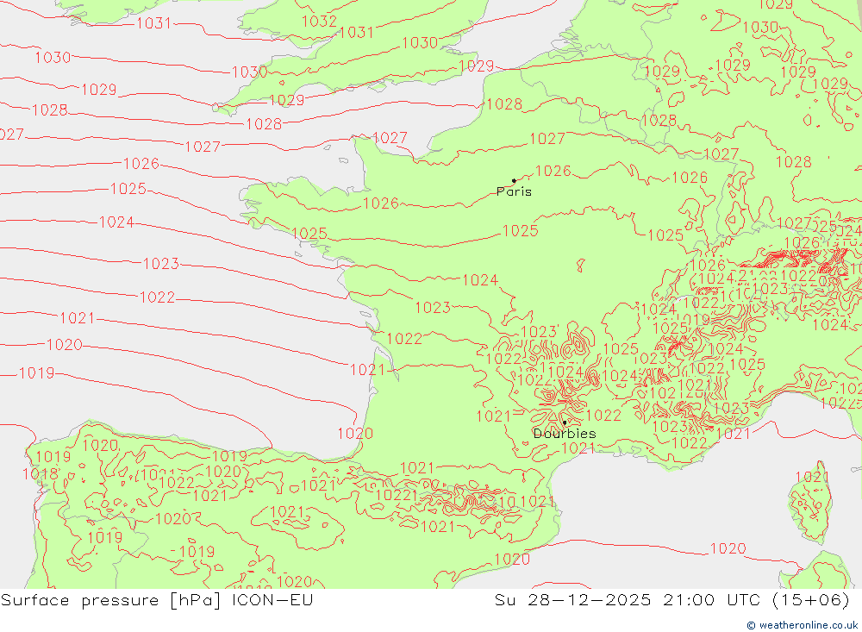The height and width of the screenshot is (632, 862).
Task: Open the weatheronline.co.uk copyright link
Action: [x=803, y=625]
